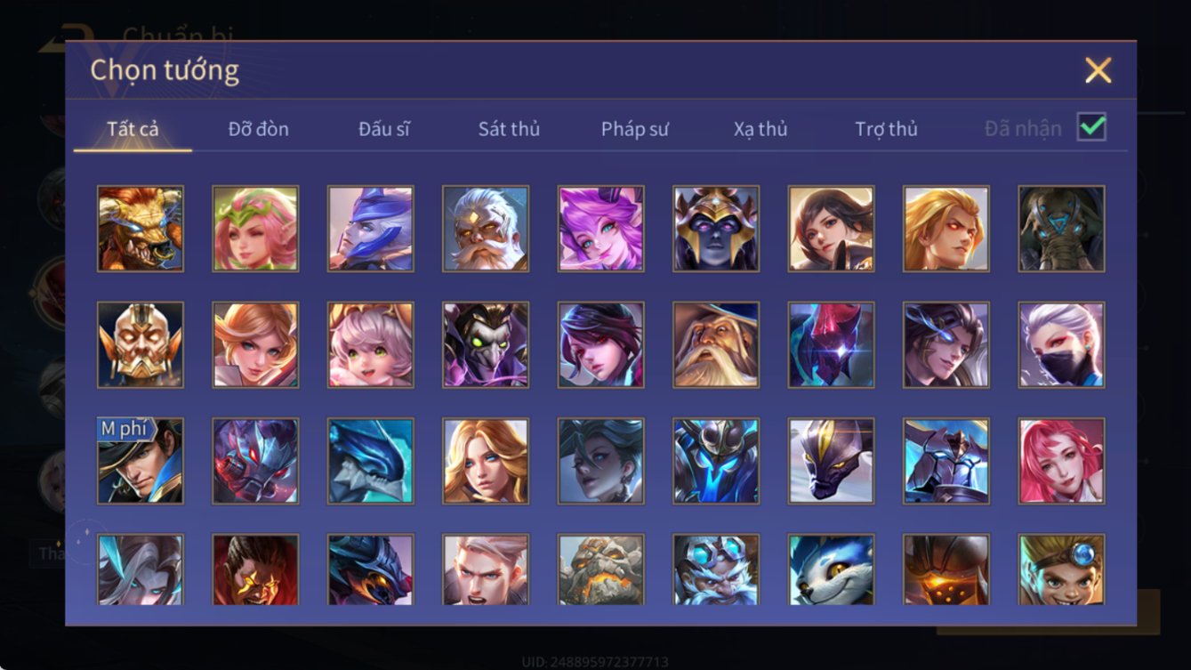Select the stone golem hero portrait
Image resolution: width=1191 pixels, height=670 pixels.
[601, 569]
